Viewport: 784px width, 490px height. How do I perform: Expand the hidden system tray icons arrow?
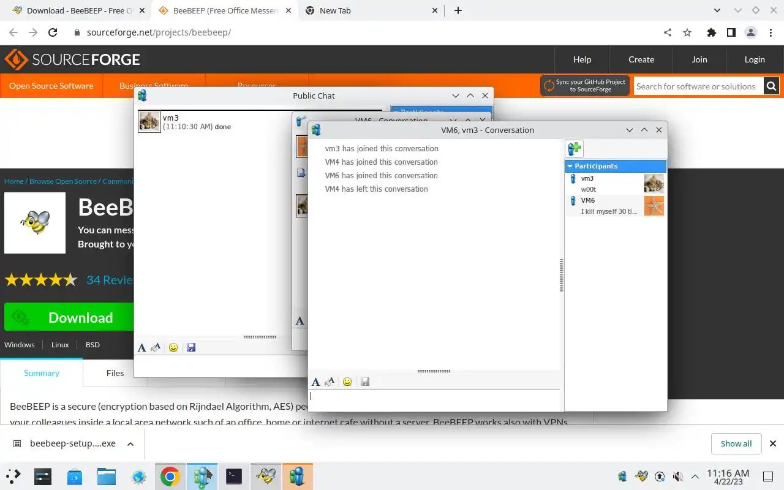pyautogui.click(x=695, y=476)
